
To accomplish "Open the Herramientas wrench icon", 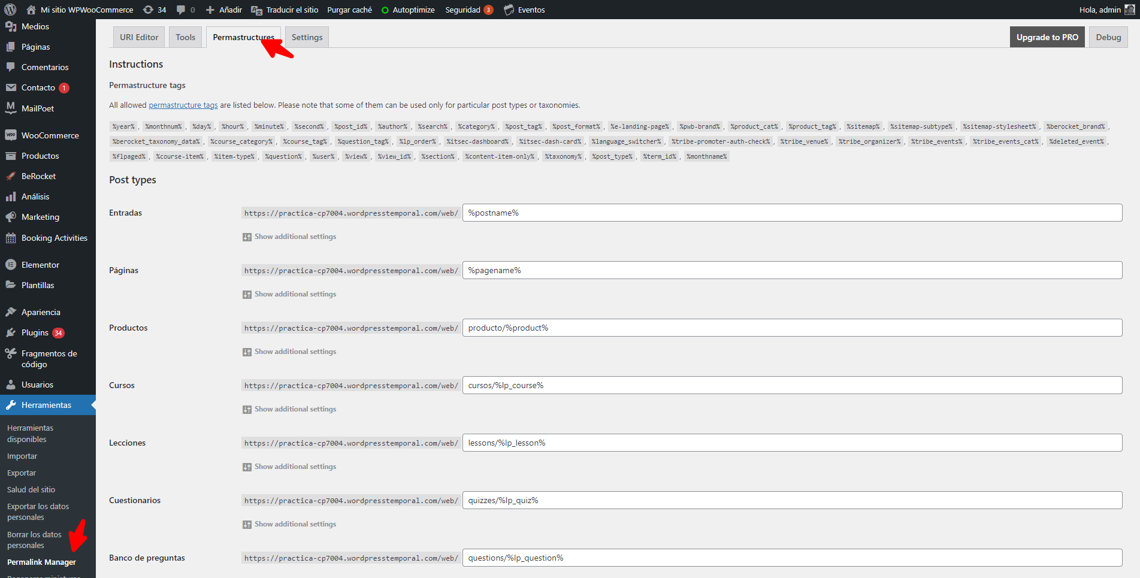I will coord(11,405).
